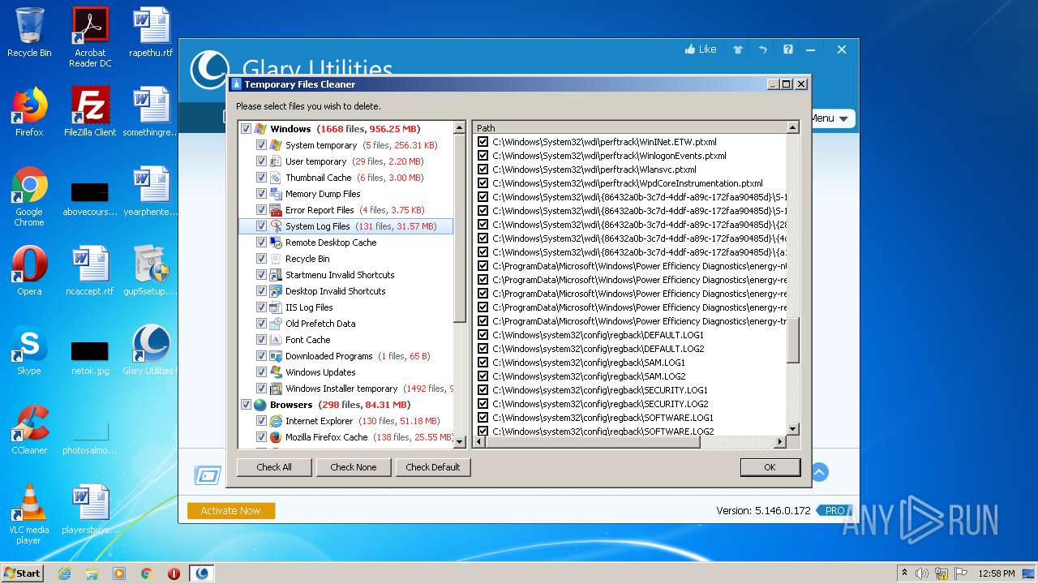This screenshot has width=1038, height=584.
Task: Click the OK button
Action: 770,467
